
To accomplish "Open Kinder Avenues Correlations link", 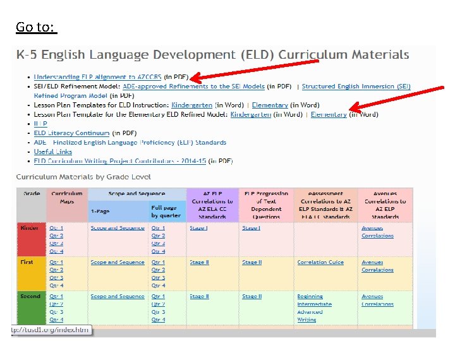I will tap(377, 232).
